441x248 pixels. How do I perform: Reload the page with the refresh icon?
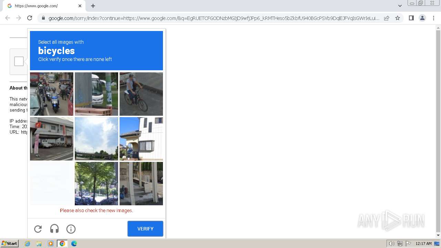click(30, 18)
